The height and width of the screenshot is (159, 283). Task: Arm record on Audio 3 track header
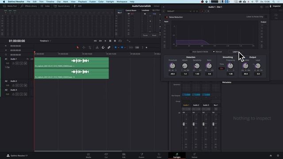click(17, 94)
